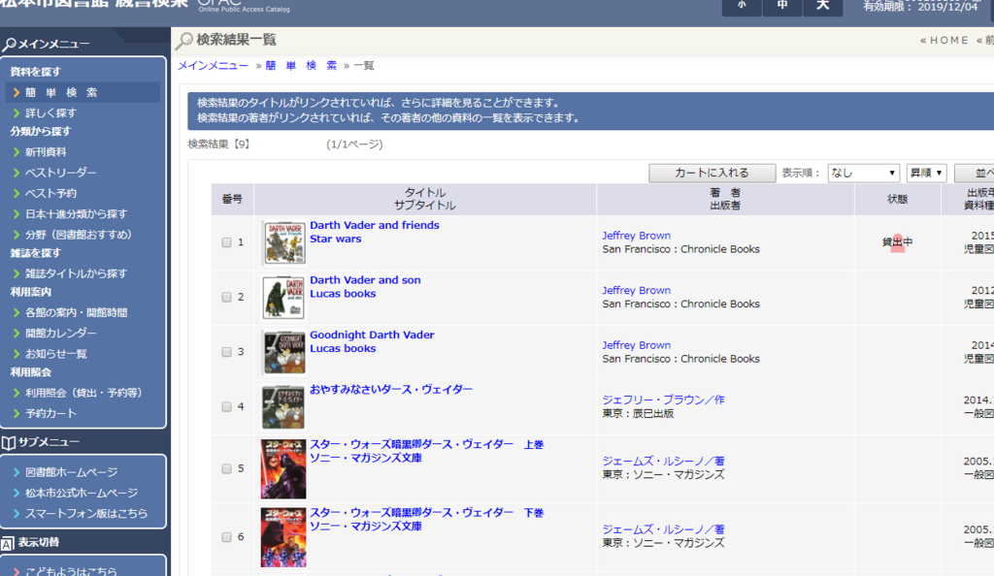Open title おやすみなさいダース・ヴェイダー

pos(391,390)
